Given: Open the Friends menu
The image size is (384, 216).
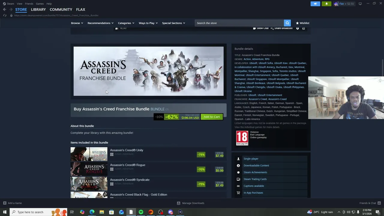Looking at the screenshot, I should [29, 4].
